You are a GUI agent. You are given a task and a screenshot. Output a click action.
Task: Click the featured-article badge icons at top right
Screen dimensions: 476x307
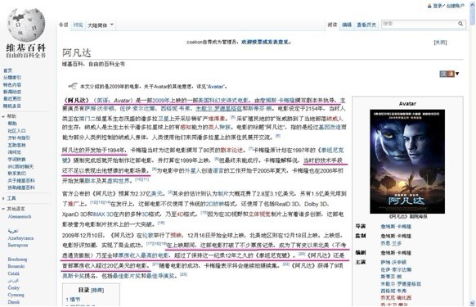447,74
